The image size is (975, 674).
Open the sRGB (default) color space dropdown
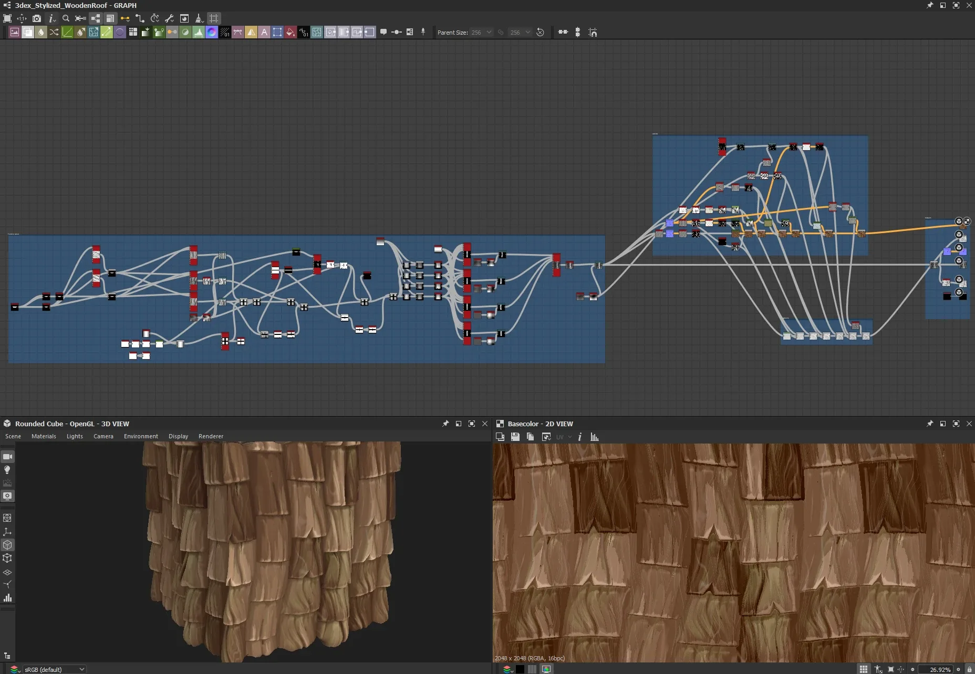click(54, 669)
